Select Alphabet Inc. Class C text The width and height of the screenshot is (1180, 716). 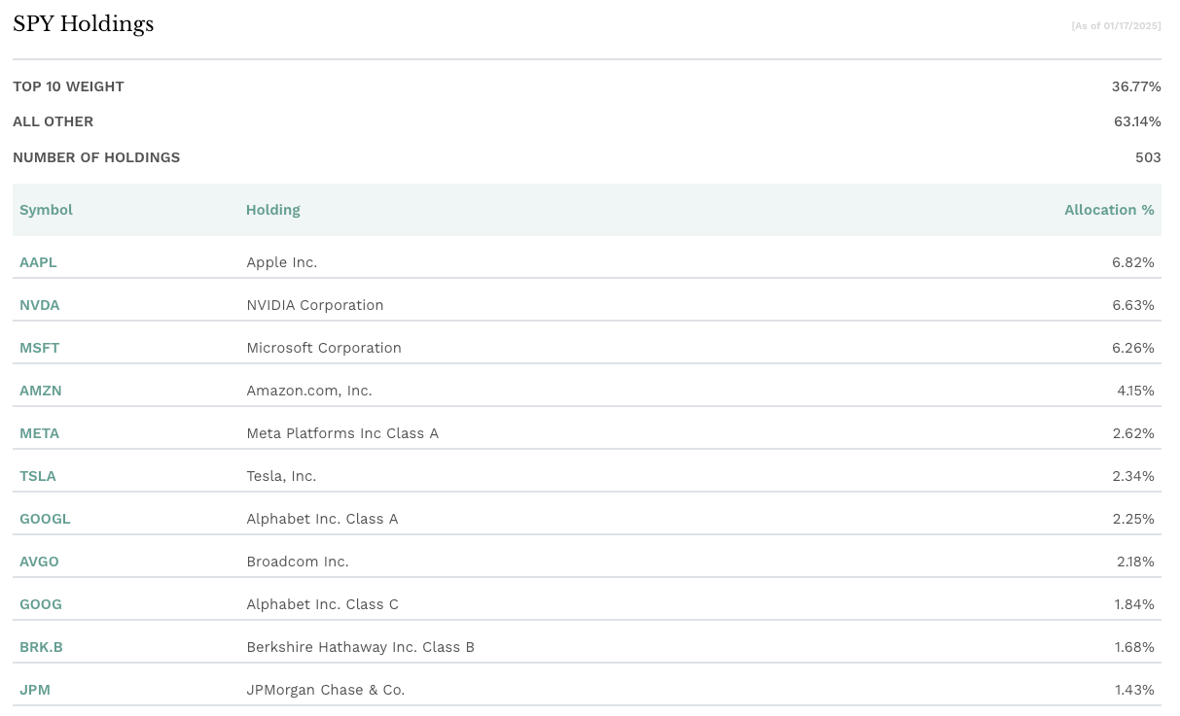point(322,604)
